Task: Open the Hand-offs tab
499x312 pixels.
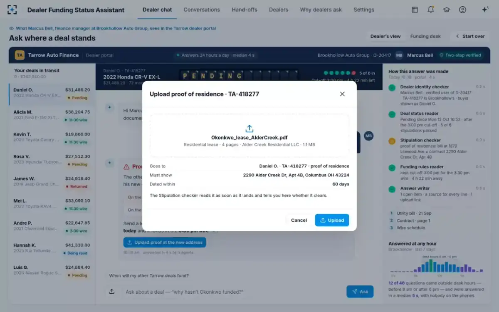Action: [x=245, y=10]
